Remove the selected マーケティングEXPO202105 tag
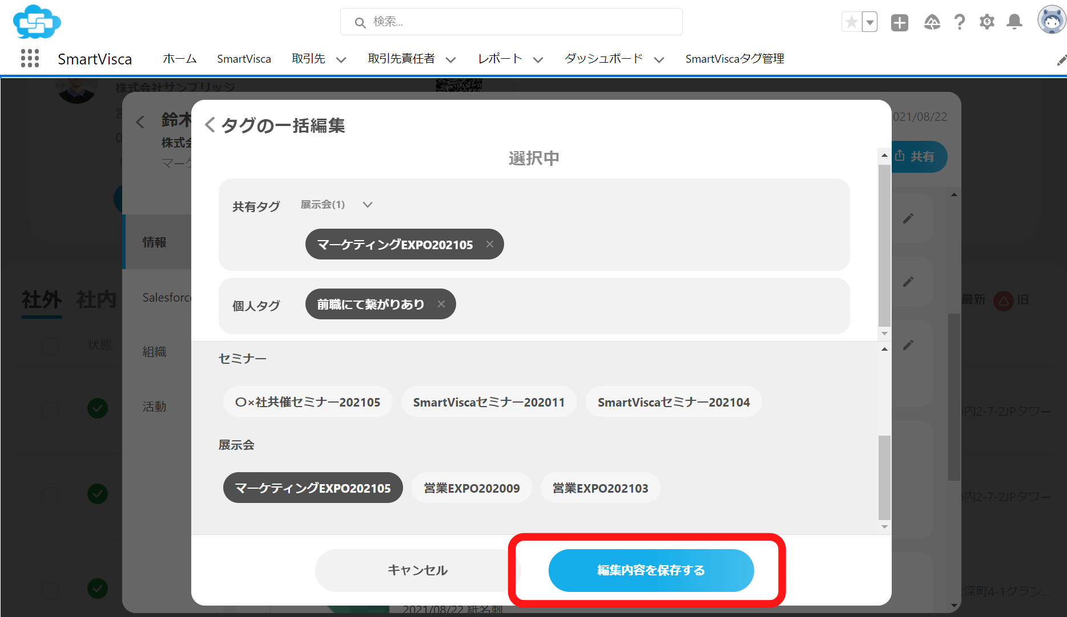The height and width of the screenshot is (617, 1067). tap(490, 244)
